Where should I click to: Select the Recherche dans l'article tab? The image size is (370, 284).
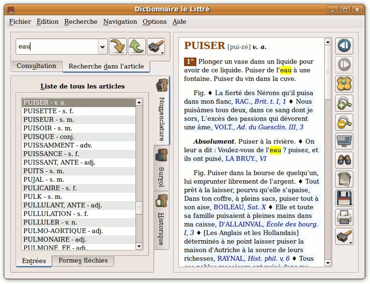106,66
